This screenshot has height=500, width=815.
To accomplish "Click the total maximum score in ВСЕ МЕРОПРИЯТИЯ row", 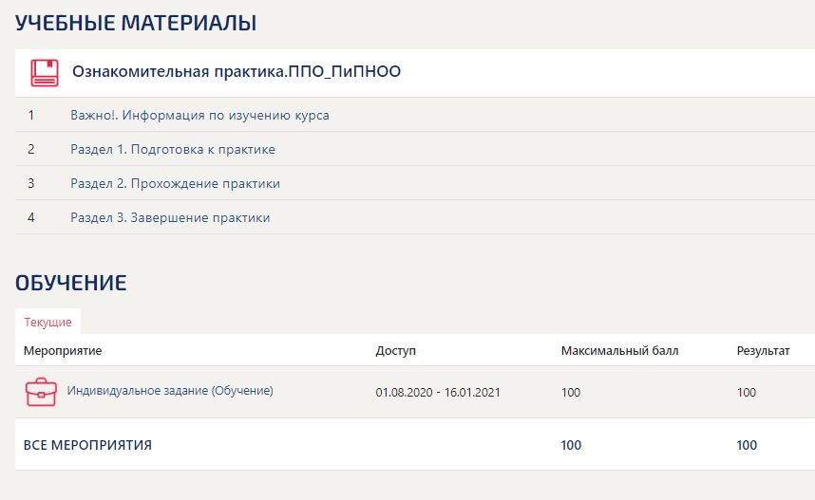I will [571, 445].
